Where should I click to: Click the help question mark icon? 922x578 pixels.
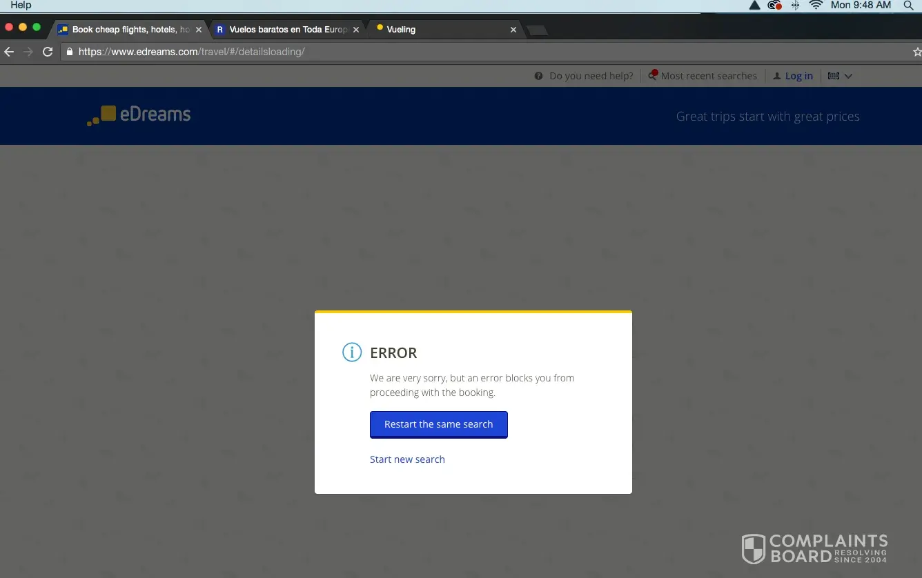538,76
